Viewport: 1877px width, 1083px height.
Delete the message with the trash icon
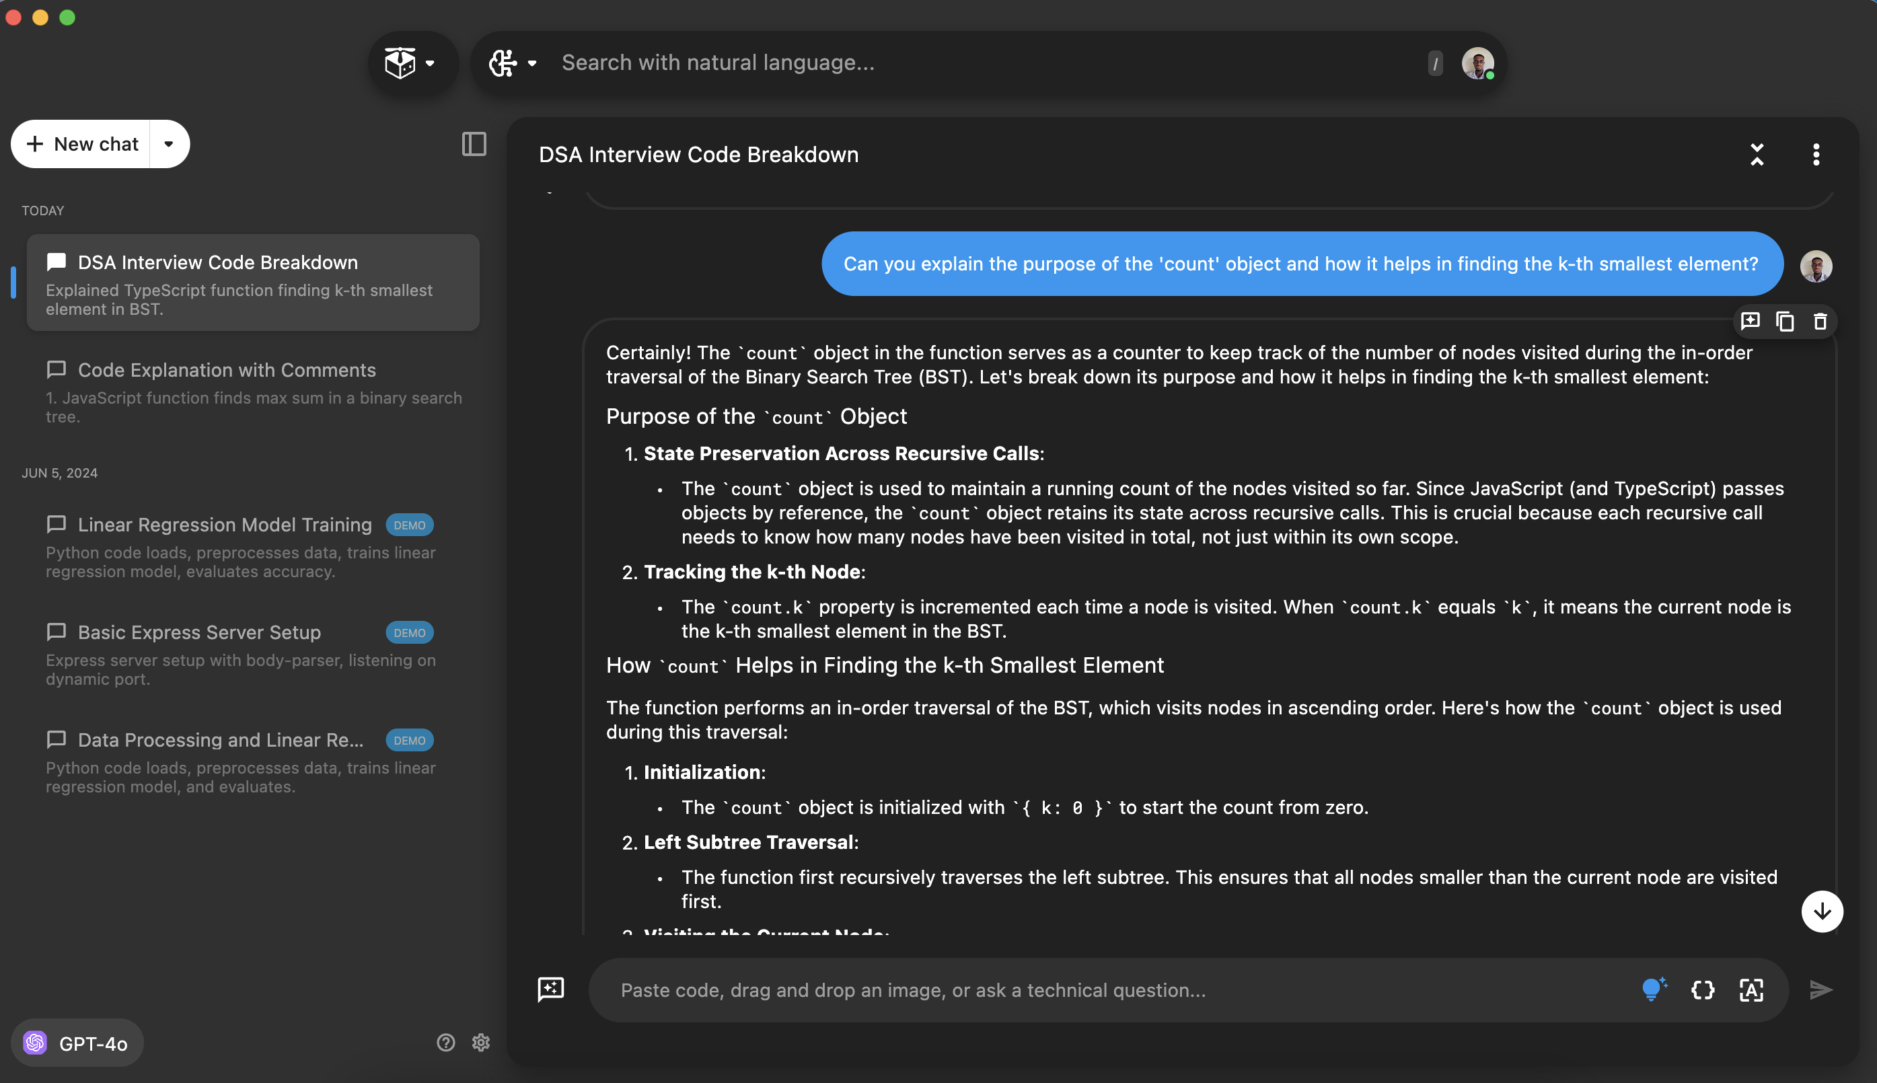(1820, 322)
